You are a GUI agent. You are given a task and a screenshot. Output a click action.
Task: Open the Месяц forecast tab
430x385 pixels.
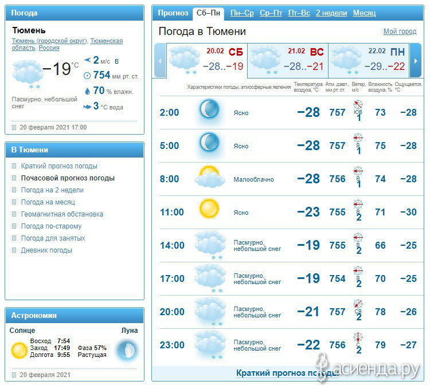(364, 13)
